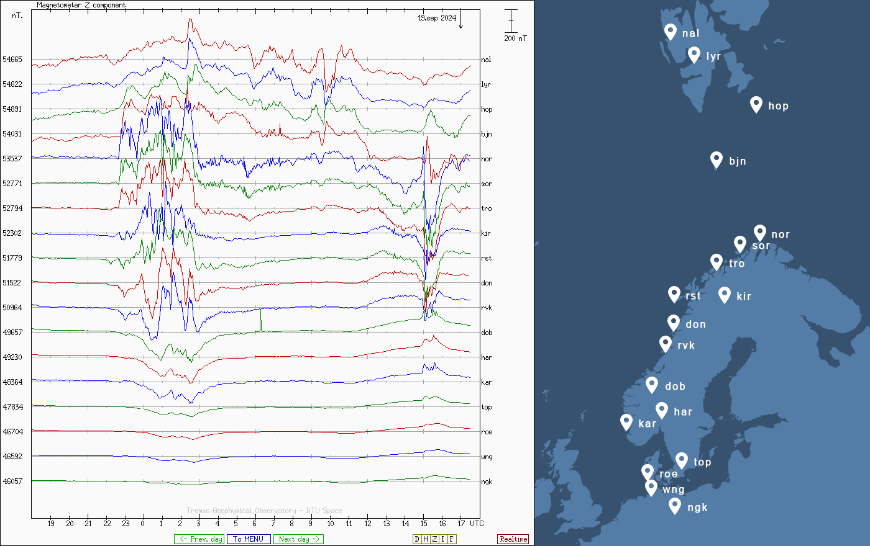Advance to the next day plot
Viewport: 870px width, 546px height.
pyautogui.click(x=298, y=539)
